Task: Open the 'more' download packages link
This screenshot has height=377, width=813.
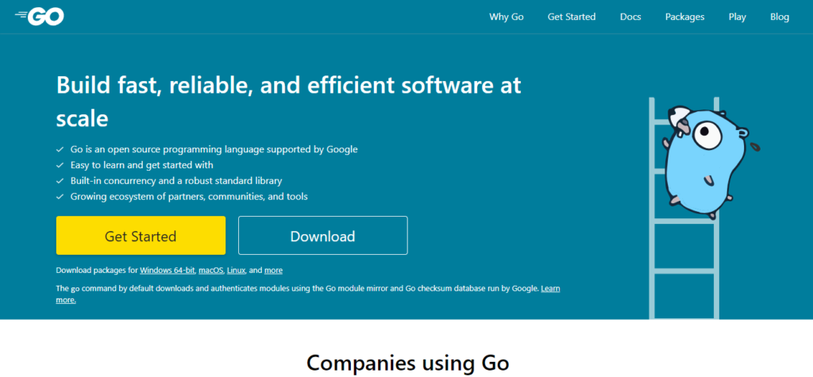Action: (273, 270)
